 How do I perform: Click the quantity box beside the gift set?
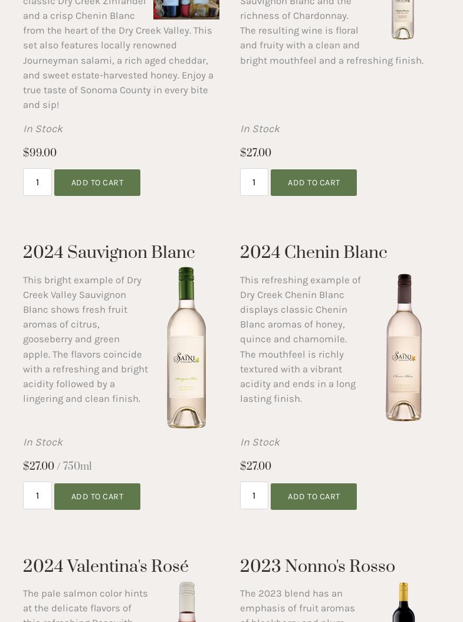click(37, 182)
